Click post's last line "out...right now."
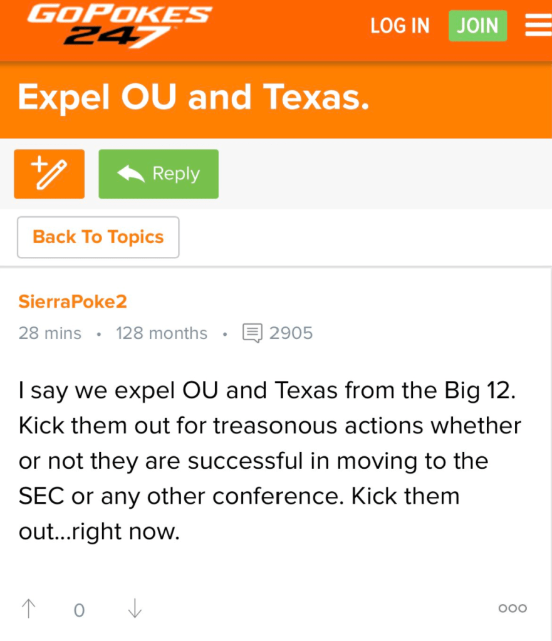Image resolution: width=552 pixels, height=641 pixels. pos(100,532)
